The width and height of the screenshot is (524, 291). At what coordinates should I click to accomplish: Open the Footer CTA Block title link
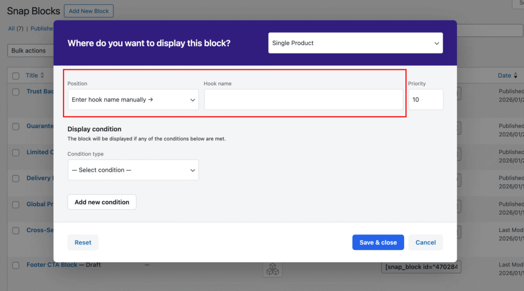(52, 265)
